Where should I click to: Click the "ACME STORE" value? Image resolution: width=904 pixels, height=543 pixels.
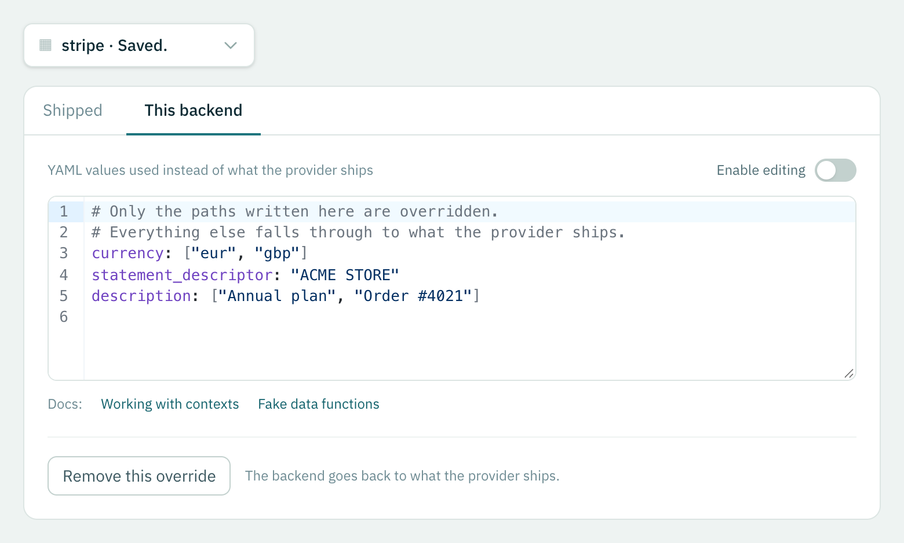pyautogui.click(x=345, y=275)
